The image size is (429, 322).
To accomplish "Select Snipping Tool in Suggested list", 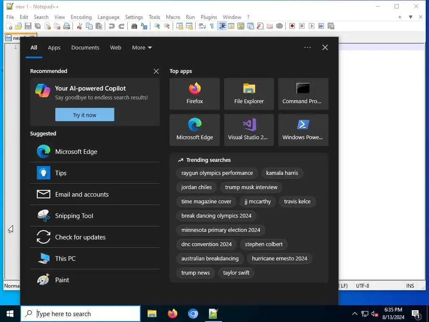I will point(95,216).
